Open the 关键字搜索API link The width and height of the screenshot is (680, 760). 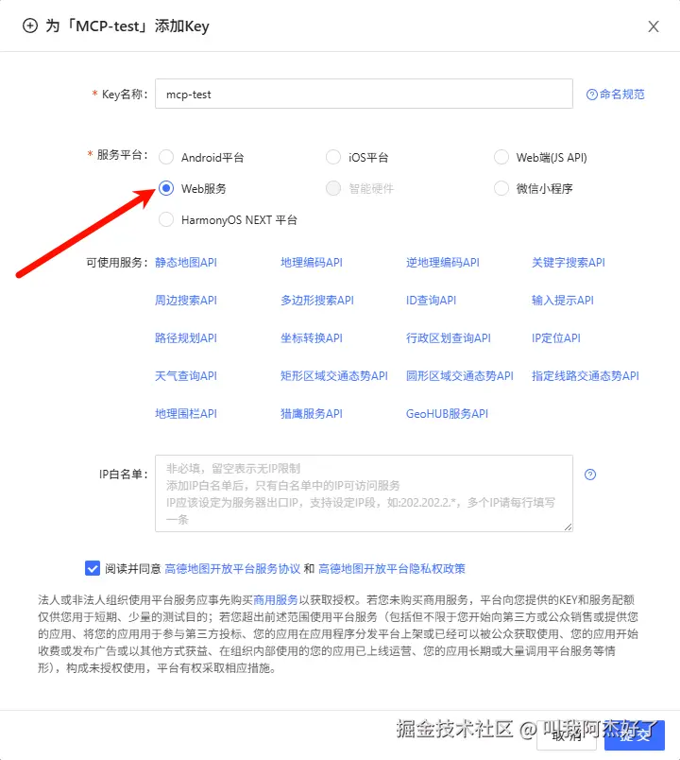pyautogui.click(x=569, y=263)
